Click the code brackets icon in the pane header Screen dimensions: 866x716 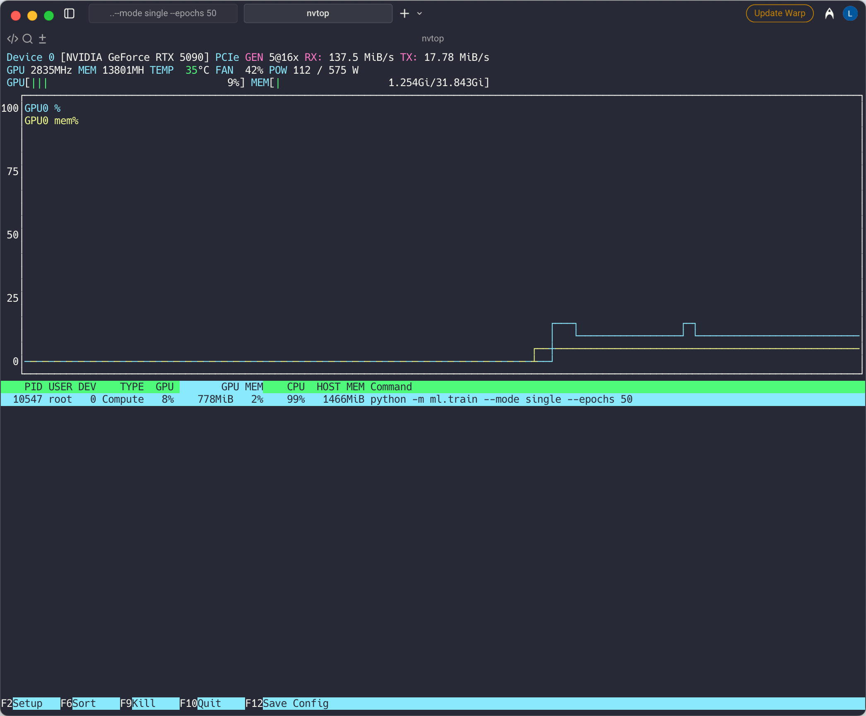coord(12,39)
